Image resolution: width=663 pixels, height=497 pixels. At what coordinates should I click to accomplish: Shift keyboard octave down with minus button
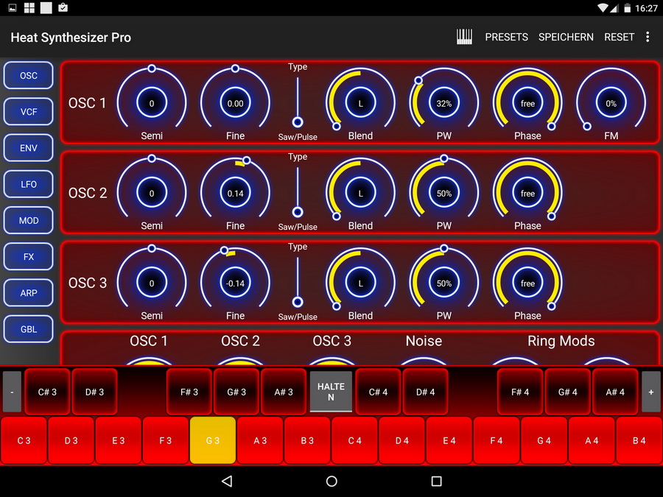(x=12, y=392)
